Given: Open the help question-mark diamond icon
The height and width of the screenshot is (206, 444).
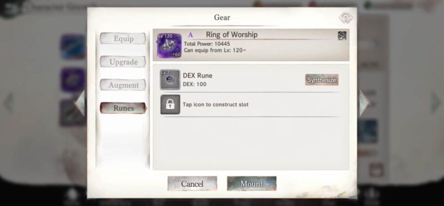Looking at the screenshot, I should pyautogui.click(x=346, y=18).
